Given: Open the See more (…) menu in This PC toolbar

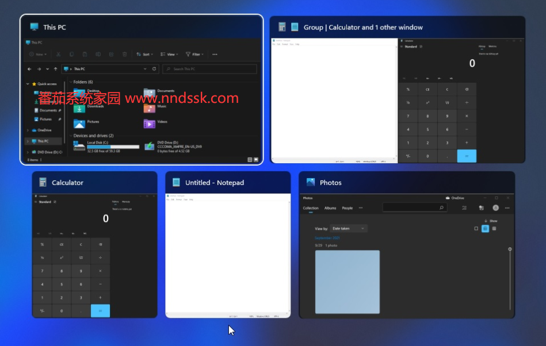Looking at the screenshot, I should point(215,54).
